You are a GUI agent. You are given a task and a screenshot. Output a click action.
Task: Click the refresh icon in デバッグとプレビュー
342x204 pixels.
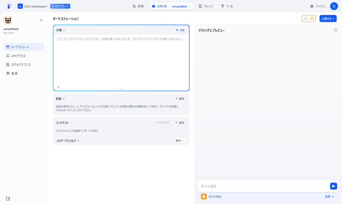click(336, 30)
